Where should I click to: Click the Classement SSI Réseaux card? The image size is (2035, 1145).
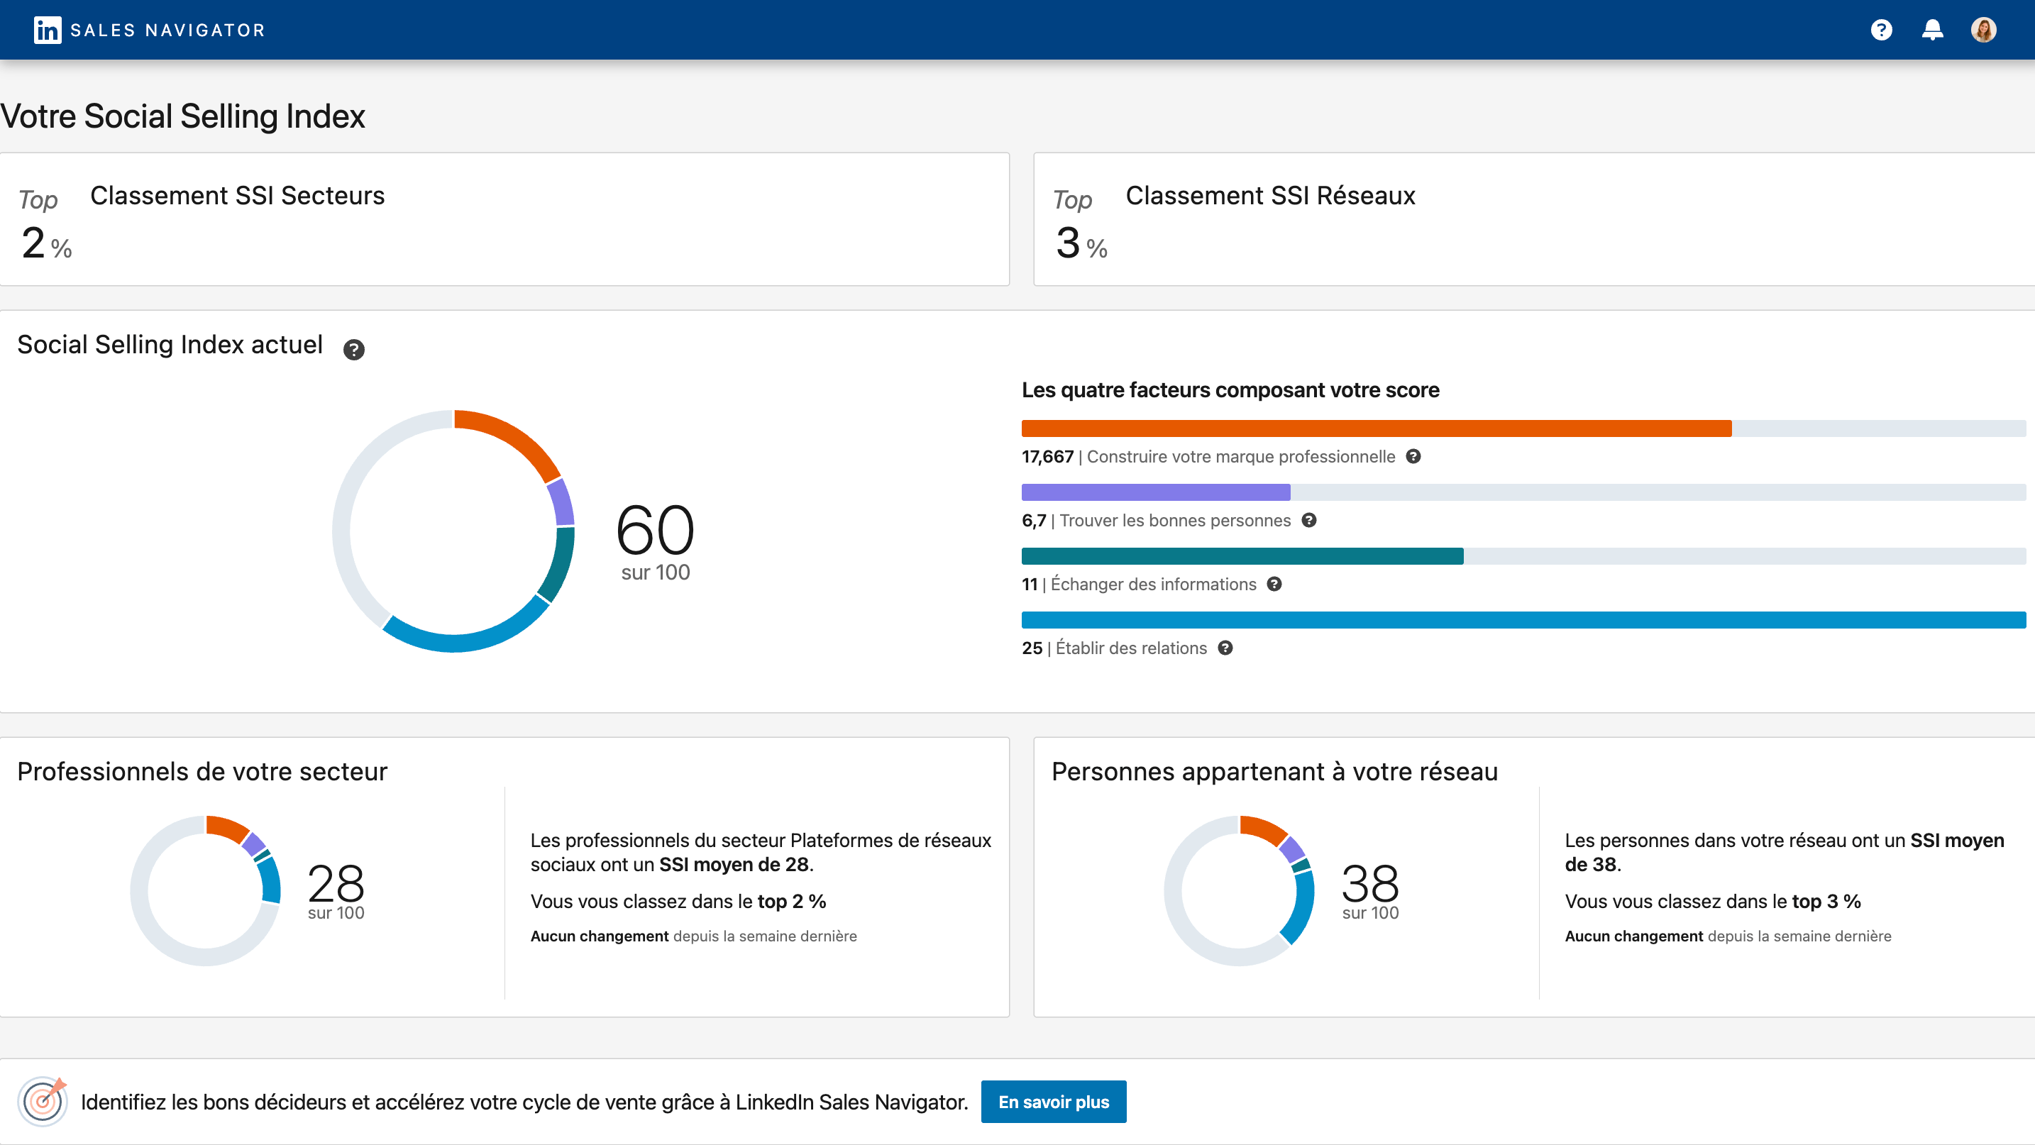click(1531, 219)
